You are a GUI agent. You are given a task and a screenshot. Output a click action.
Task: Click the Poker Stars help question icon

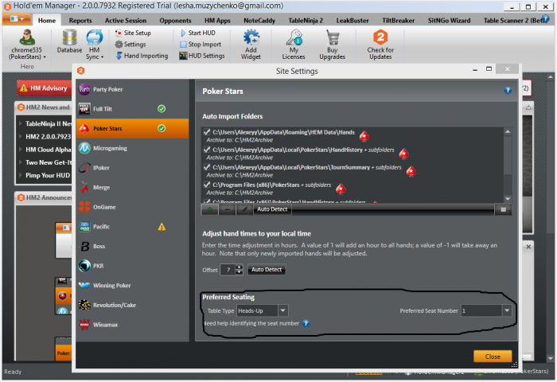click(508, 90)
